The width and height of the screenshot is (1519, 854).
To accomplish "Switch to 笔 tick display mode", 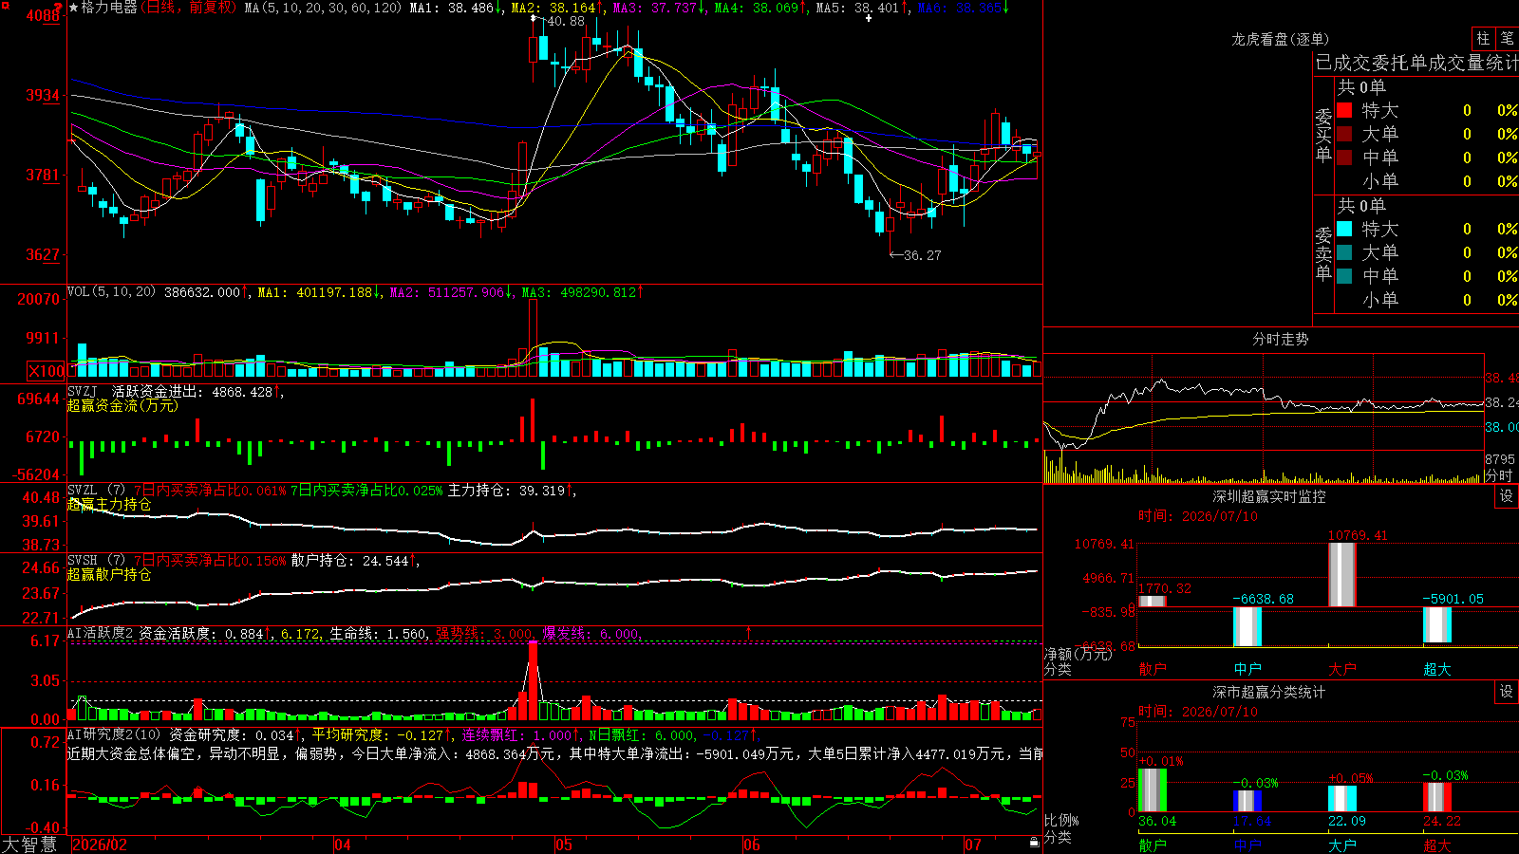I will [x=1507, y=39].
